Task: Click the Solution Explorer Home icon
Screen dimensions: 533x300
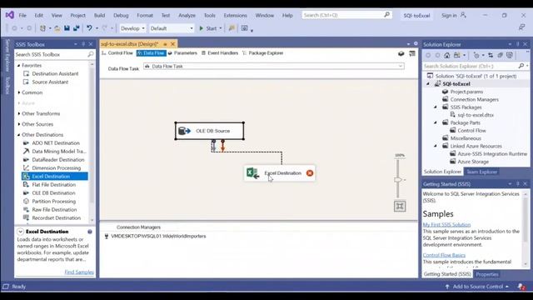Action: coord(447,55)
